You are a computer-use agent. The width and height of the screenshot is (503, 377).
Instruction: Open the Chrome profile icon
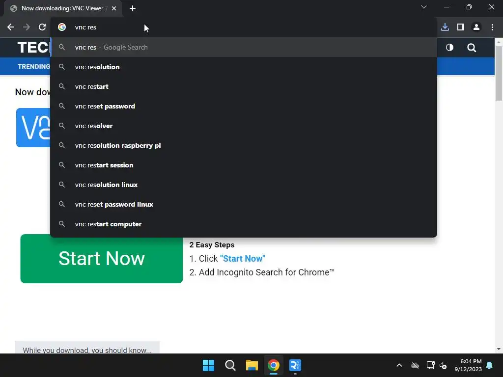coord(476,27)
